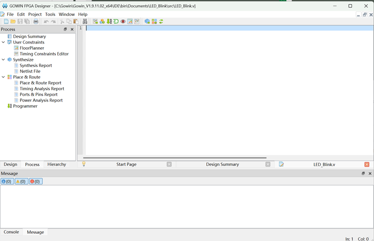Click the New File toolbar icon
The image size is (374, 241).
[6, 22]
